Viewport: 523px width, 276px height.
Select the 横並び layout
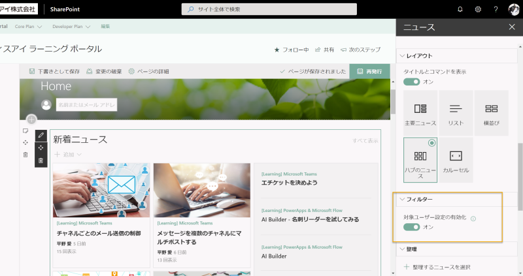tap(492, 113)
